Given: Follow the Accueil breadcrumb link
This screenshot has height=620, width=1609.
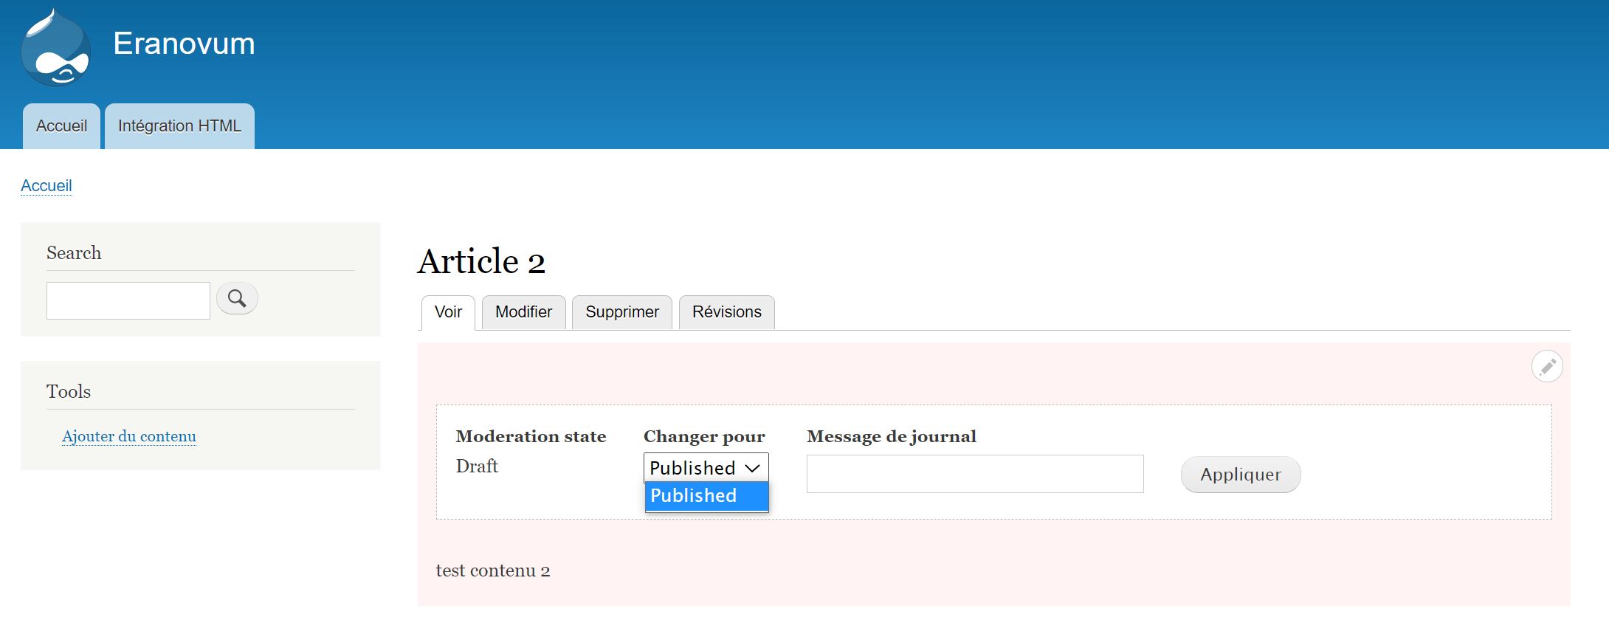Looking at the screenshot, I should (46, 186).
